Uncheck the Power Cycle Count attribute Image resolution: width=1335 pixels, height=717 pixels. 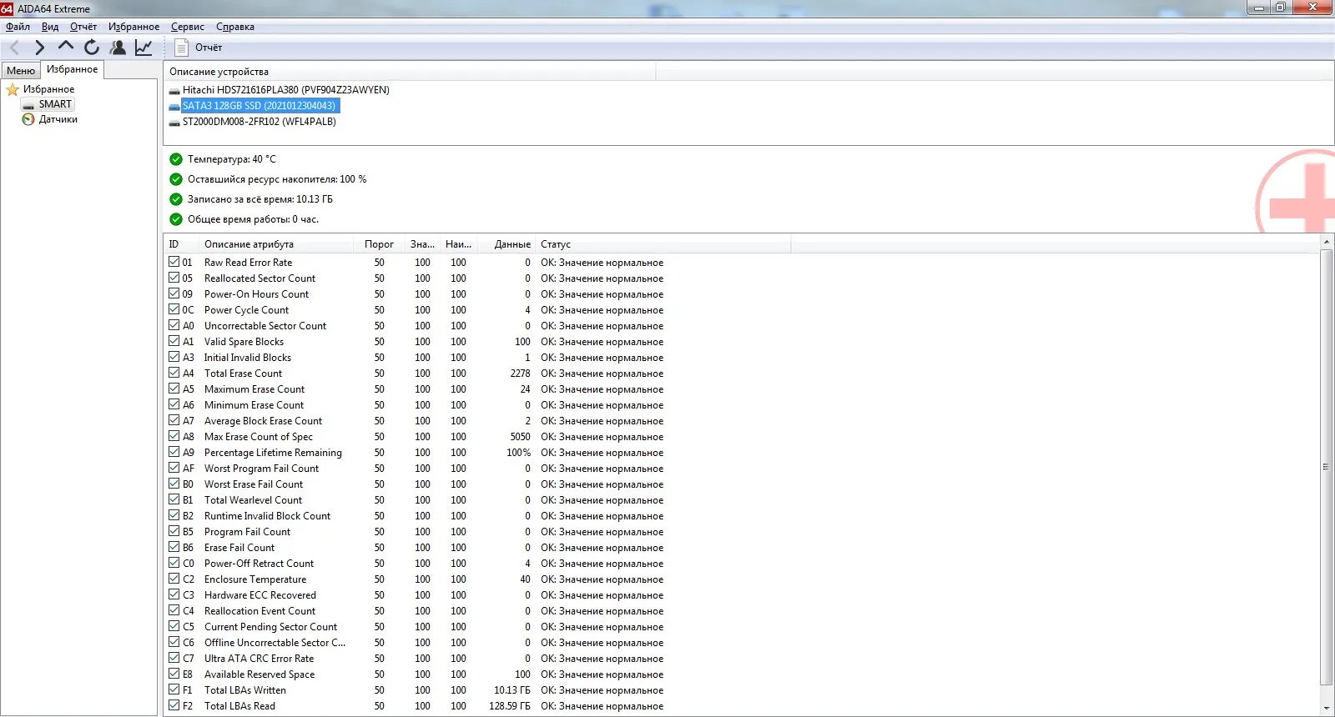pyautogui.click(x=174, y=309)
